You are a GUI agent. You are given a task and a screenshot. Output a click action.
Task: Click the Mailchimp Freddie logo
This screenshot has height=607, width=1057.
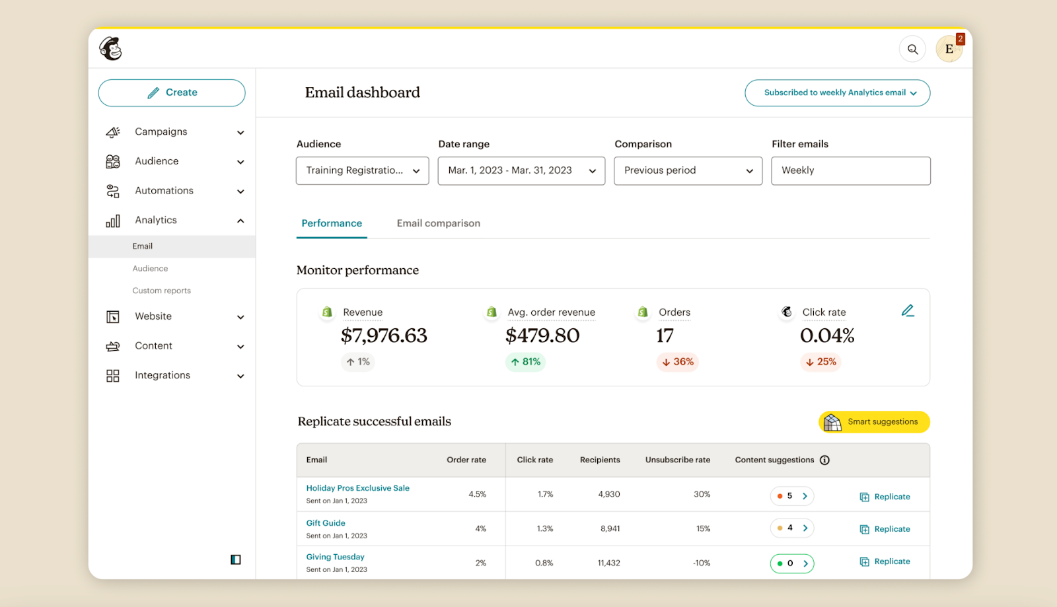click(x=111, y=49)
